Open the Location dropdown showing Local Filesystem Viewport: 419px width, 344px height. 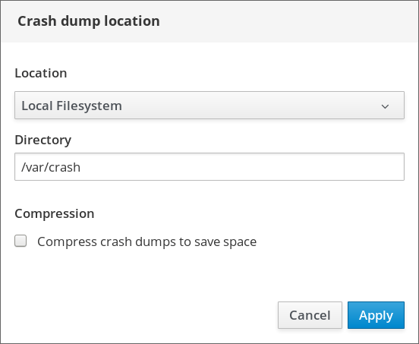pyautogui.click(x=209, y=105)
